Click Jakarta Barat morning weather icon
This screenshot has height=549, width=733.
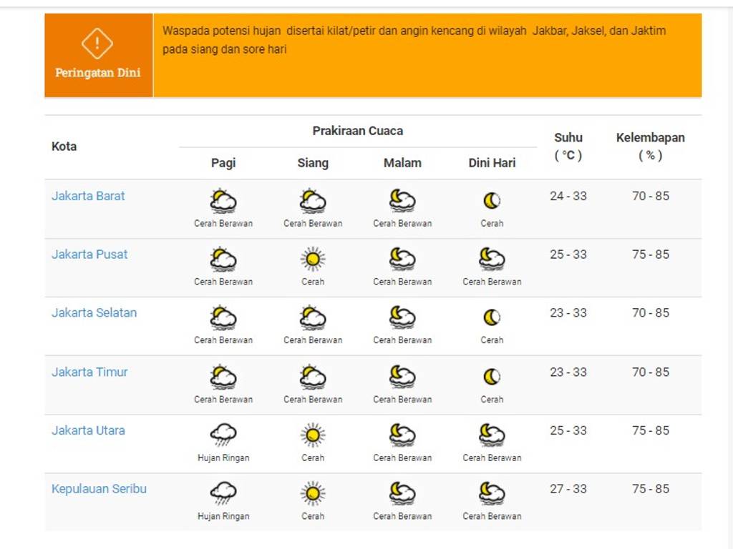[223, 201]
